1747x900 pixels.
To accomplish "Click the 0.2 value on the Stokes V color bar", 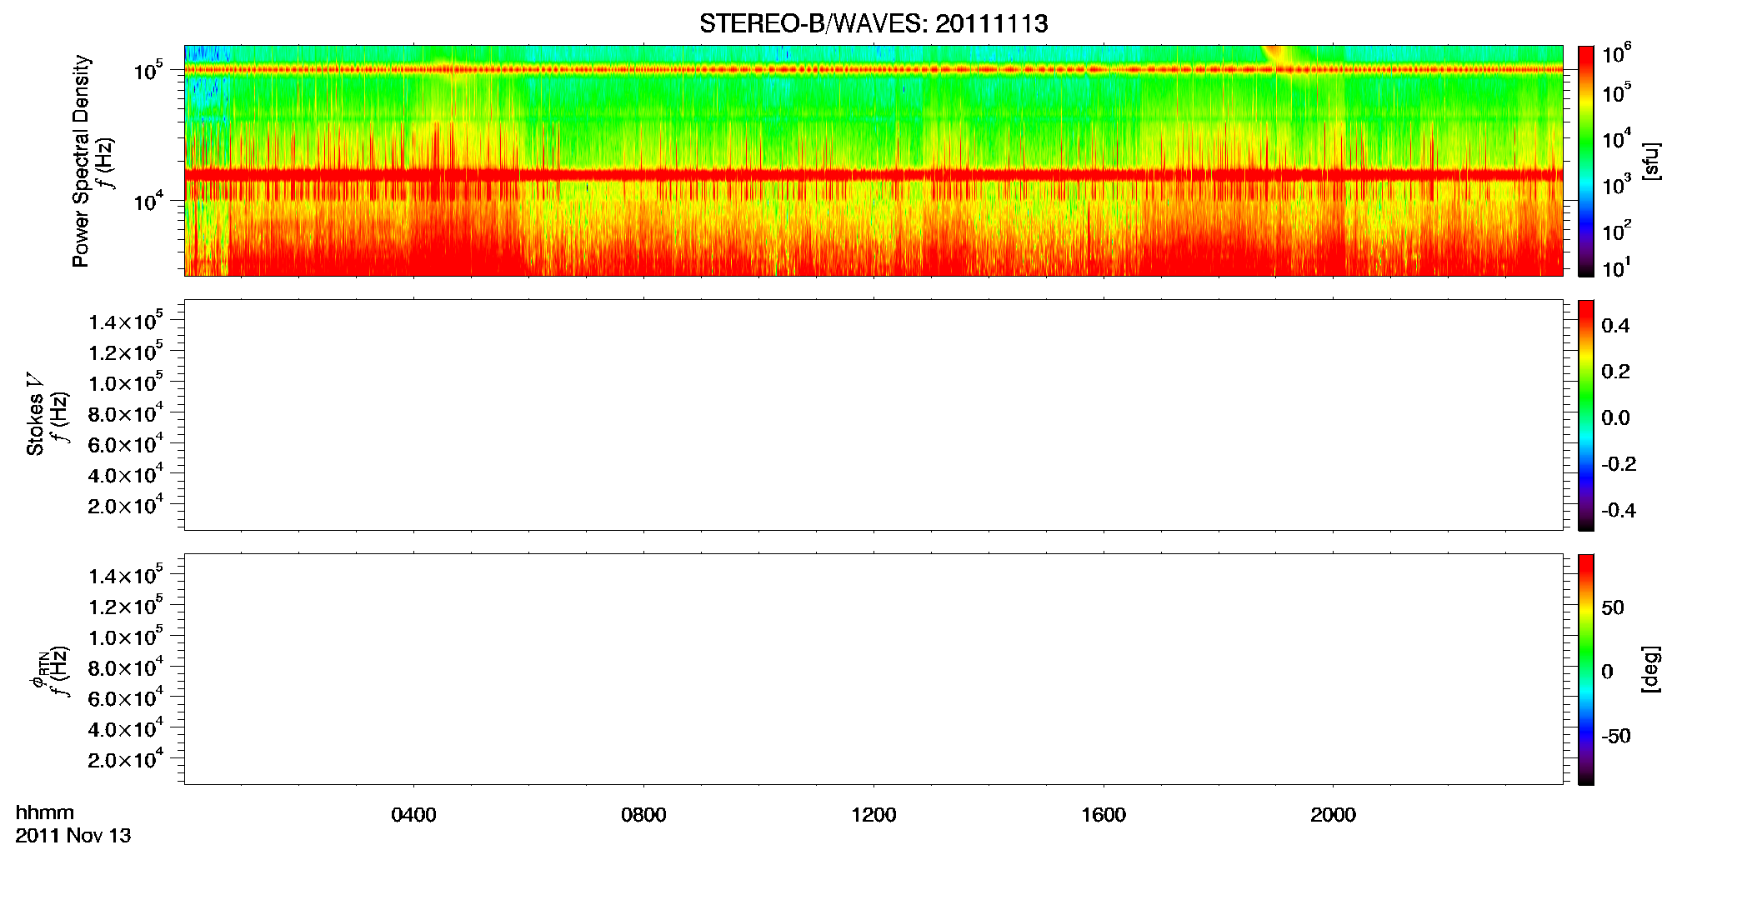I will pos(1615,372).
